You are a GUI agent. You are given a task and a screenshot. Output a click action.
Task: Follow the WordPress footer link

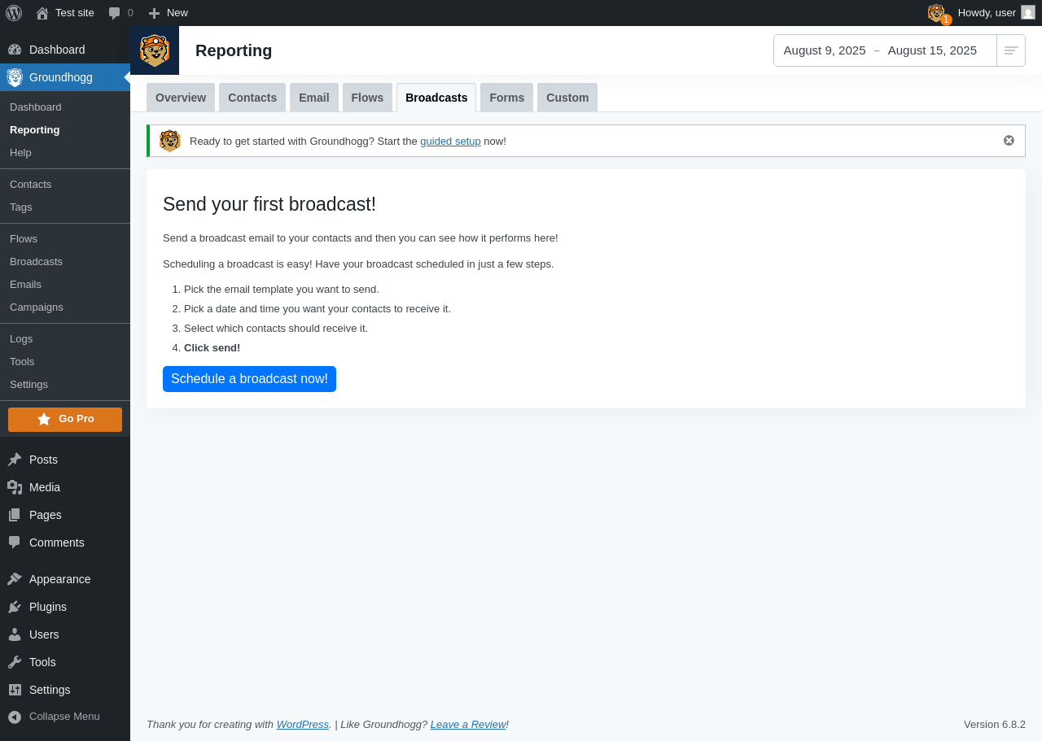point(303,724)
